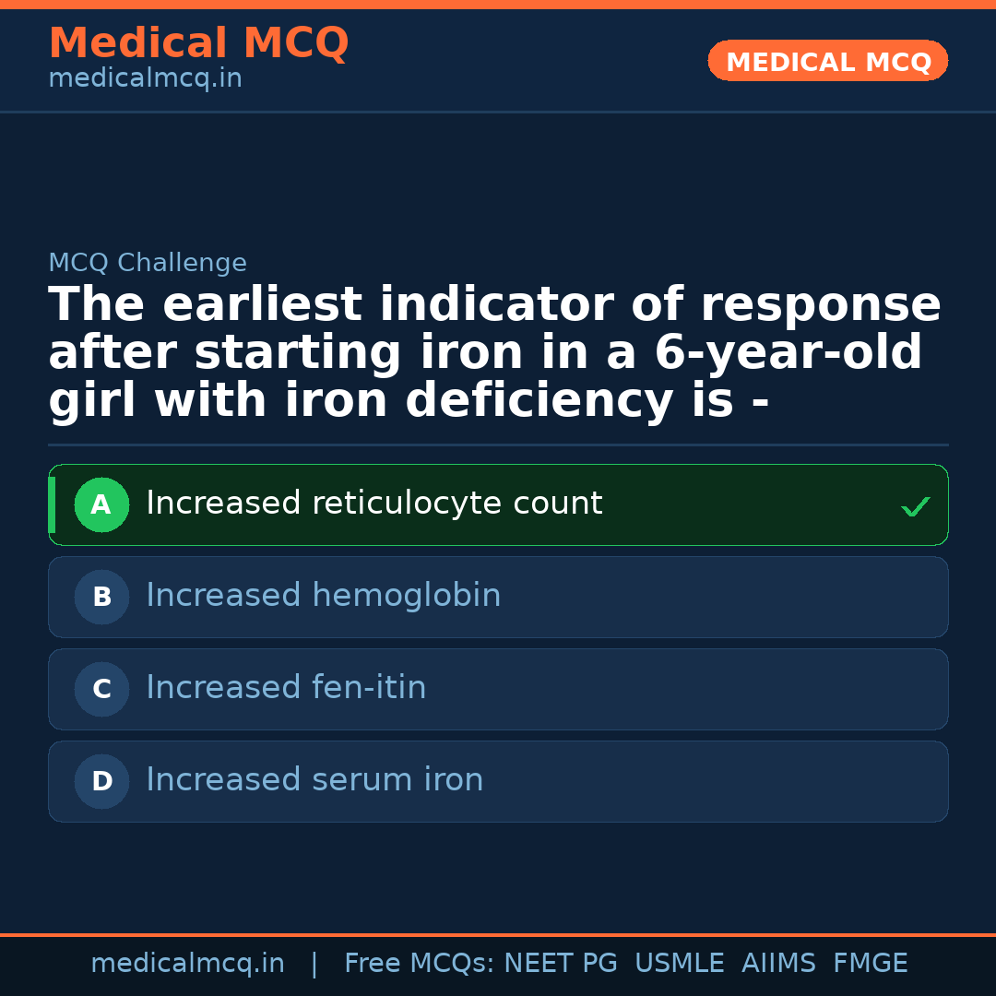Open medicalmcq.in link in the footer
The image size is (996, 996).
click(187, 964)
